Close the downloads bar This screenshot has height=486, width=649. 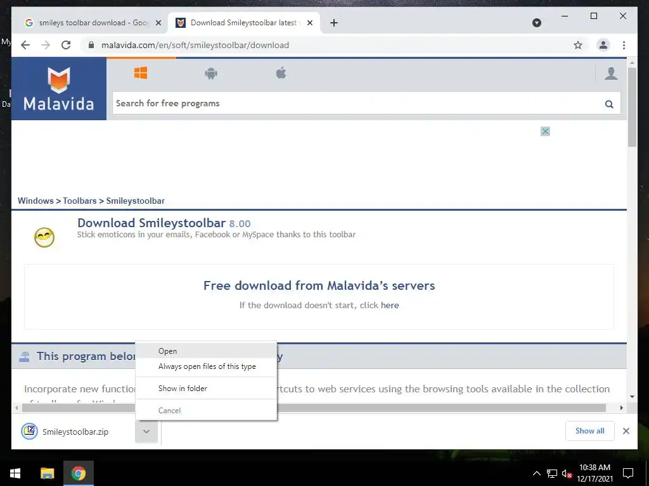(626, 431)
